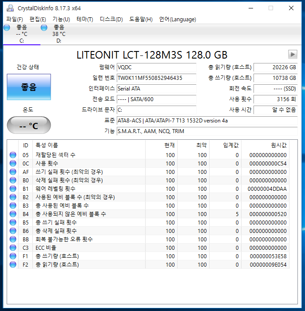The image size is (305, 311).
Task: Click the CrystalDiskInfo title bar app icon
Action: (10, 8)
